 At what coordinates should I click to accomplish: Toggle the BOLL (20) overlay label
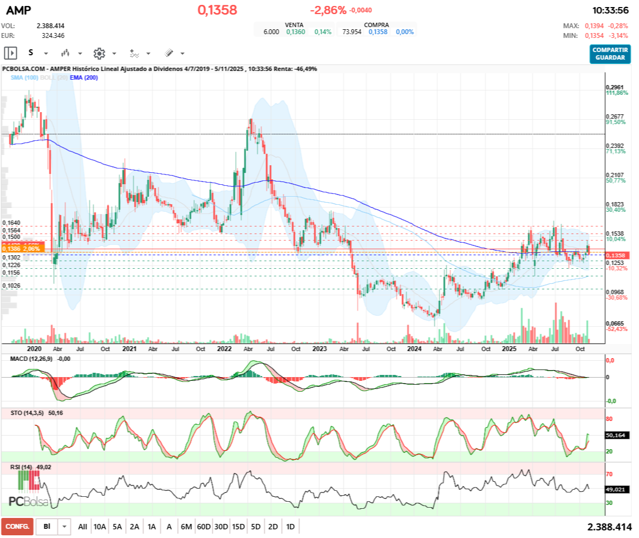(x=53, y=78)
